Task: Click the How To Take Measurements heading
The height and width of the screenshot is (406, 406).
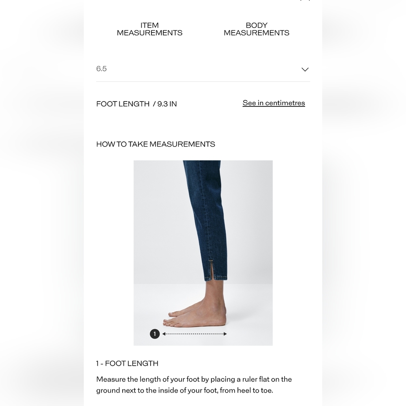Action: pos(155,144)
